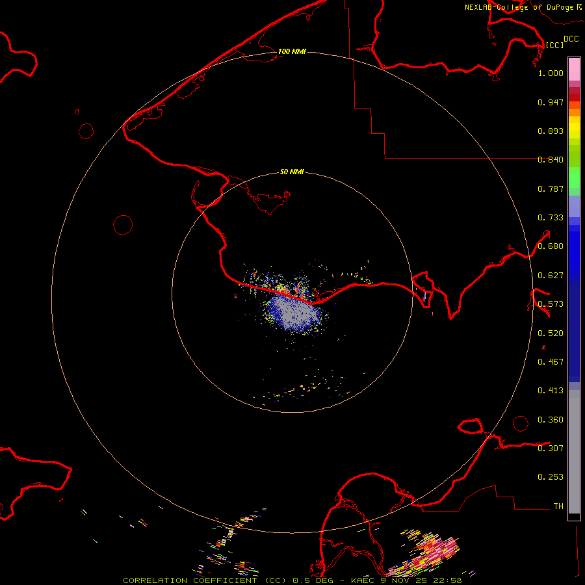This screenshot has width=585, height=585.
Task: Click the Correlation Coefficient caption at bottom
Action: 292,580
